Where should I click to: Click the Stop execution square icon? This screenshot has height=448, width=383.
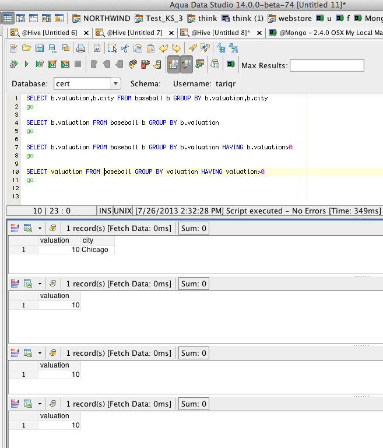click(78, 64)
